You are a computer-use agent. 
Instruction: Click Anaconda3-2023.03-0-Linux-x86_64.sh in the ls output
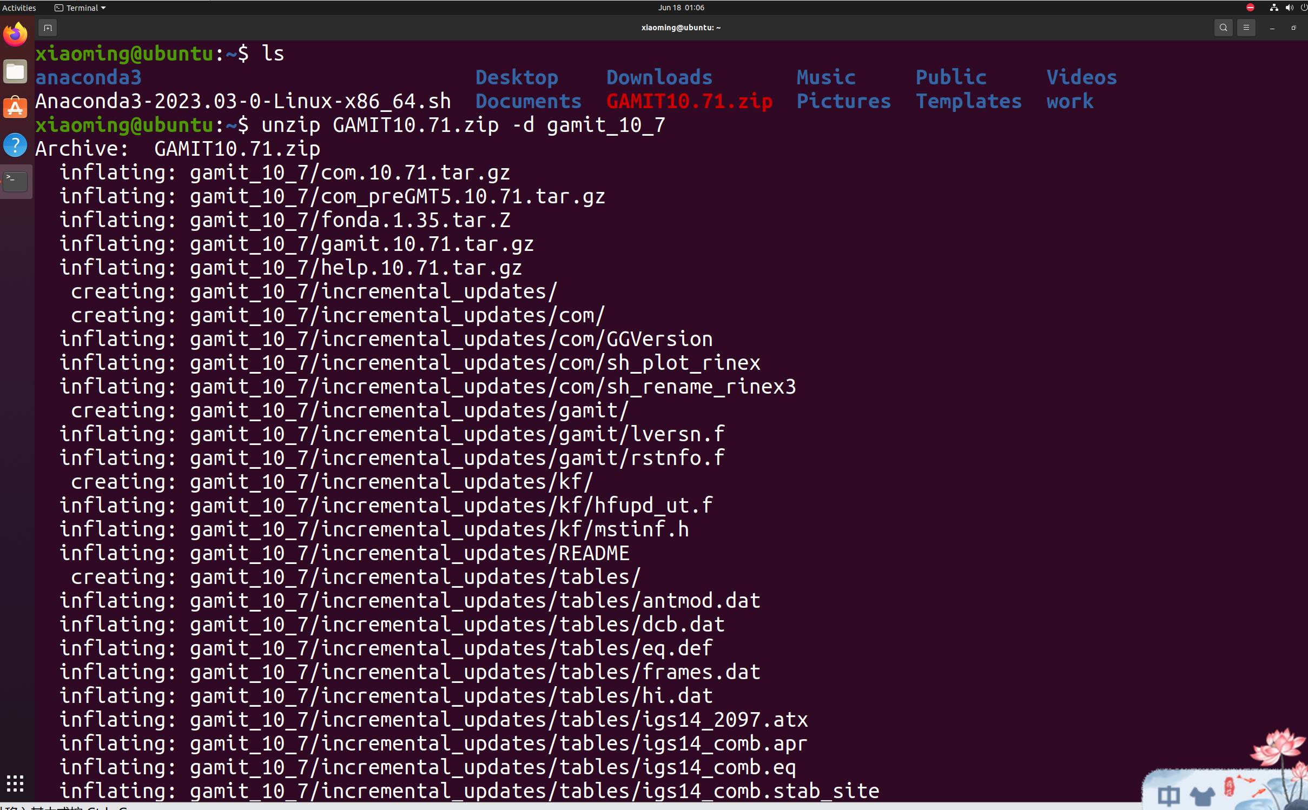point(243,101)
